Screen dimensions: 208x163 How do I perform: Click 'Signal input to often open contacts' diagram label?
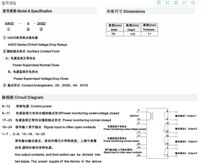pos(123,152)
